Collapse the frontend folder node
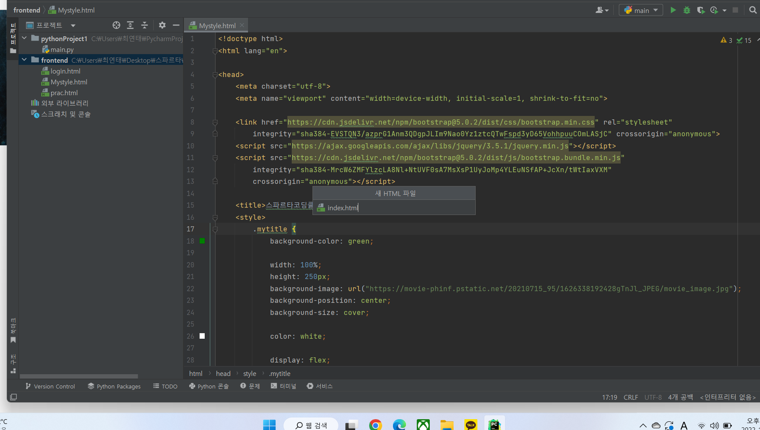Viewport: 760px width, 430px height. [x=24, y=60]
